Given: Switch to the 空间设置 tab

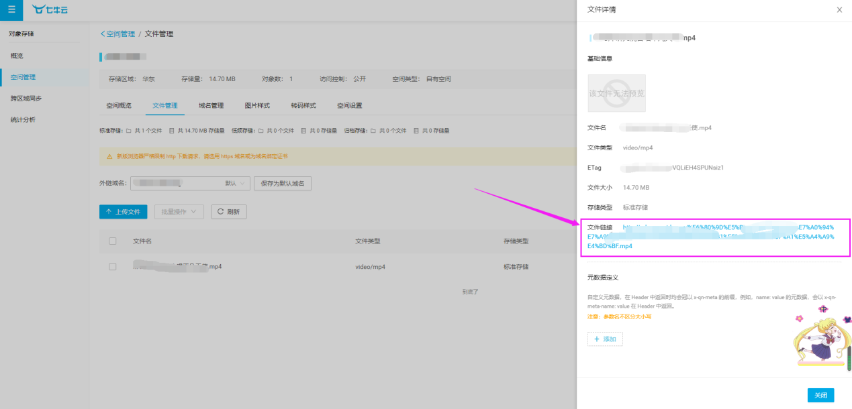Looking at the screenshot, I should click(349, 105).
